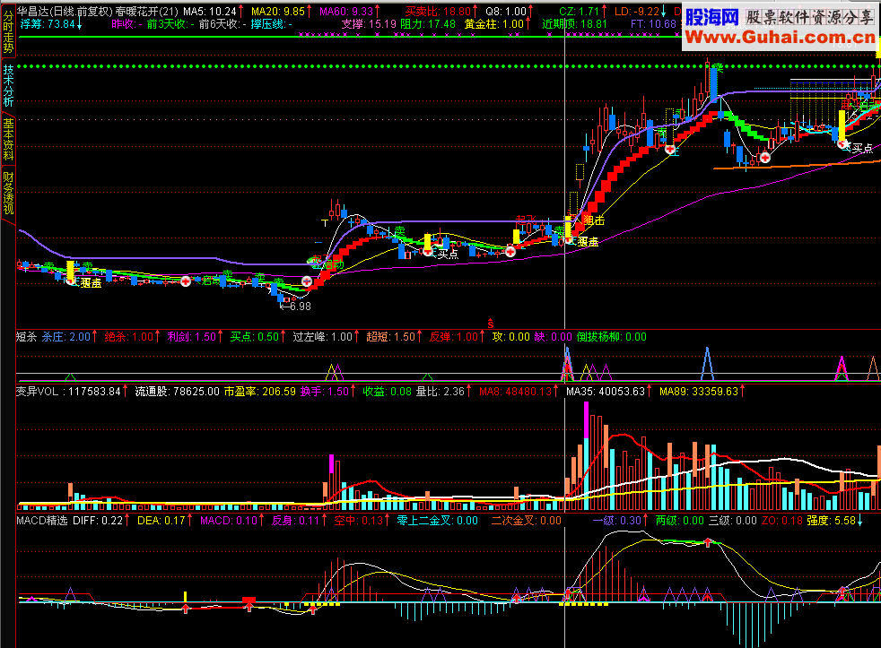Click the red block marker in the MACD panel
The height and width of the screenshot is (648, 881).
[x=249, y=600]
